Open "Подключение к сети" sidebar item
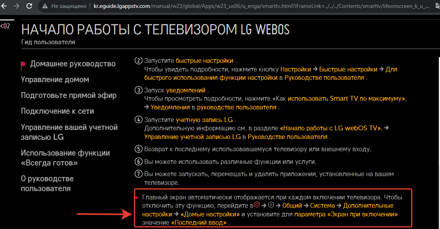This screenshot has height=229, width=440. pos(57,111)
